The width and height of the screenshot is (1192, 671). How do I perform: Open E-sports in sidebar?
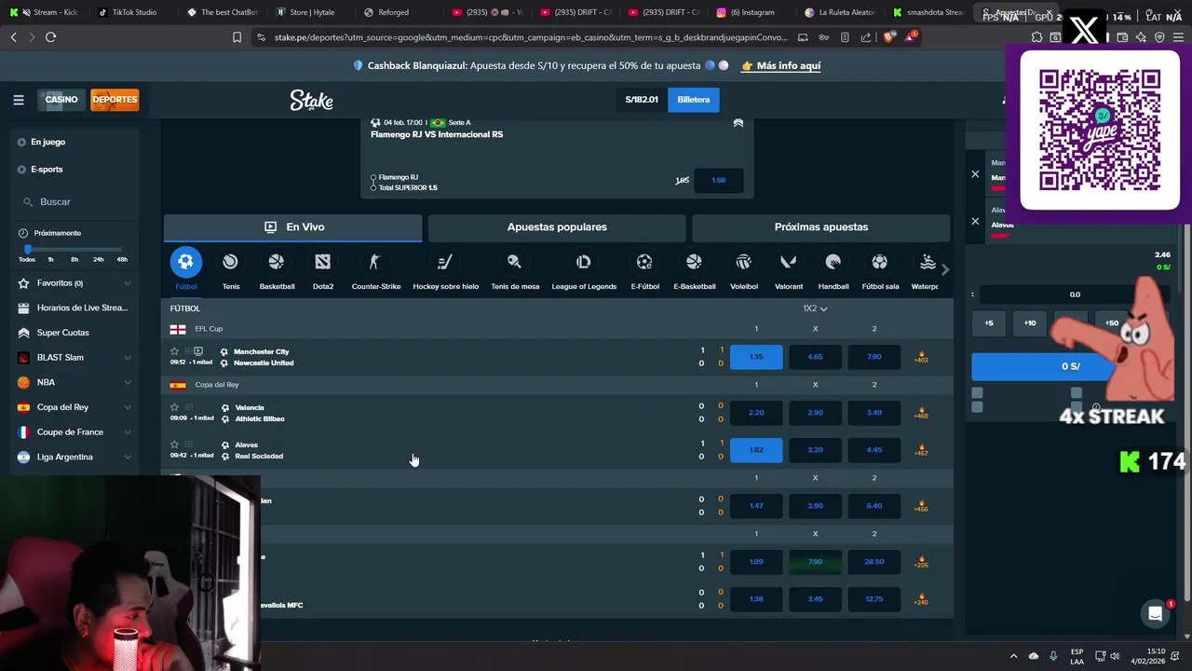click(47, 170)
